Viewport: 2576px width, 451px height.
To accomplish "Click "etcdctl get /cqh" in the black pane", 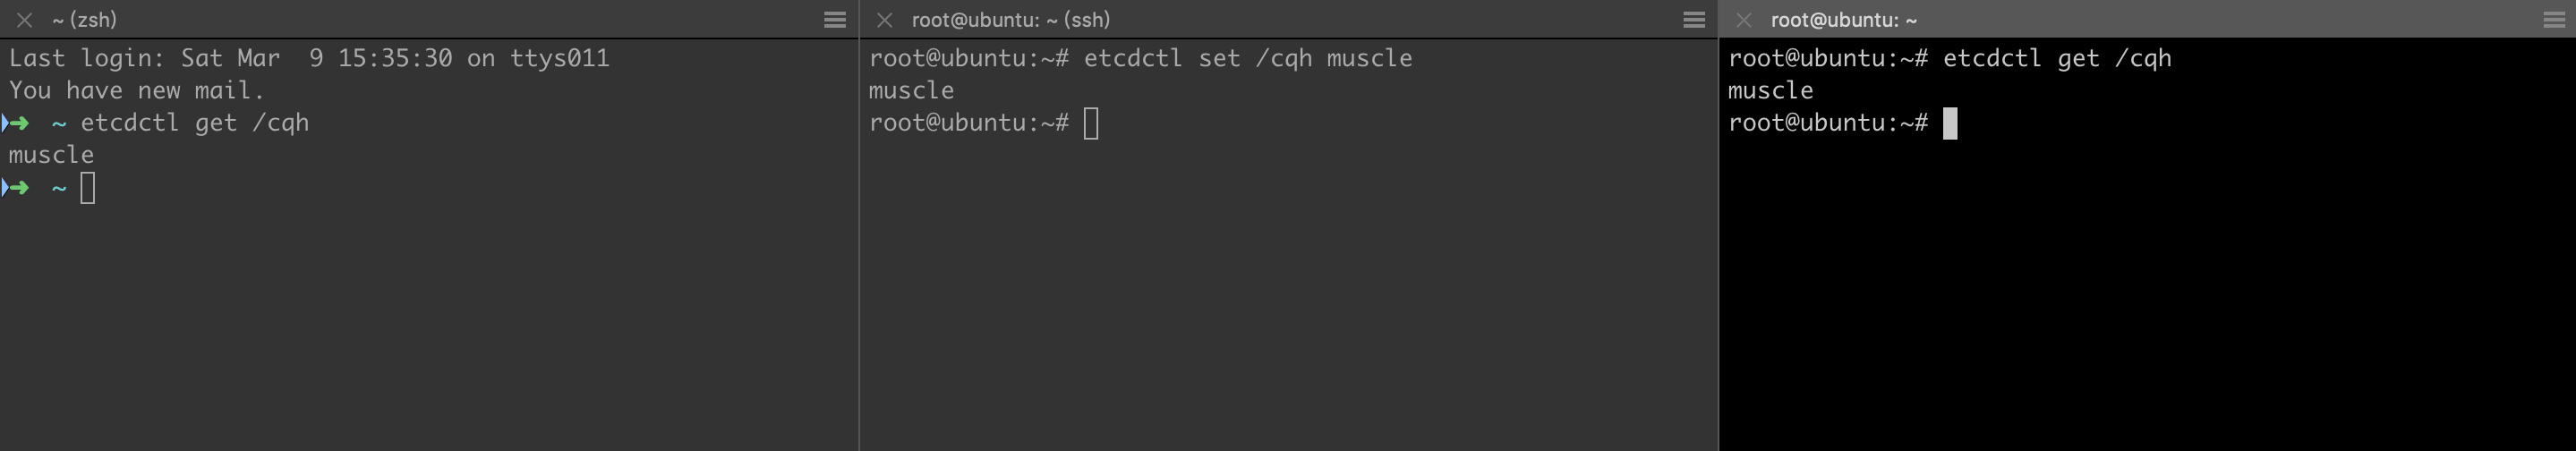I will pyautogui.click(x=2057, y=58).
